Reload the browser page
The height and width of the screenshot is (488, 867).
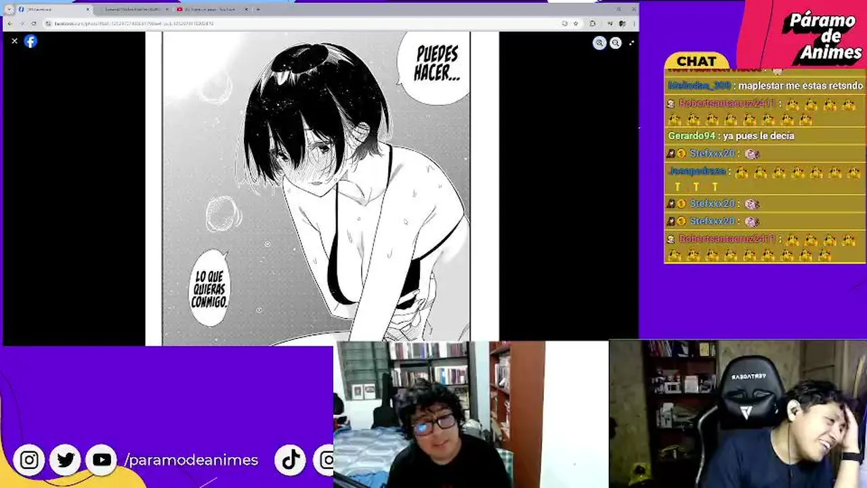pos(34,23)
